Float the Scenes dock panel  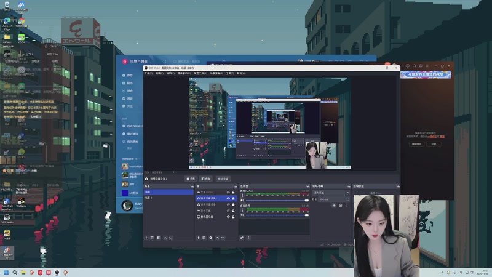pyautogui.click(x=192, y=187)
